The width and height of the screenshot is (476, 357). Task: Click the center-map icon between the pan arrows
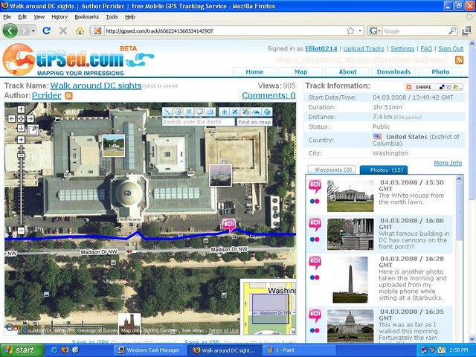tap(21, 119)
